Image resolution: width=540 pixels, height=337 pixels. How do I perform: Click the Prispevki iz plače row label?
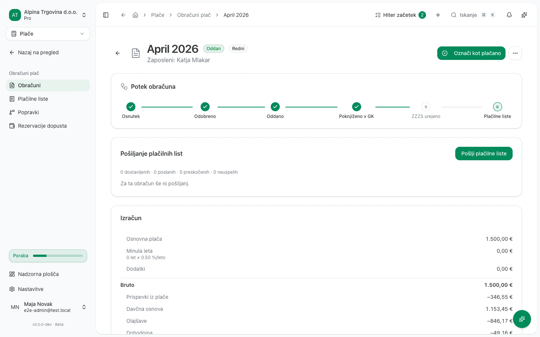coord(147,297)
